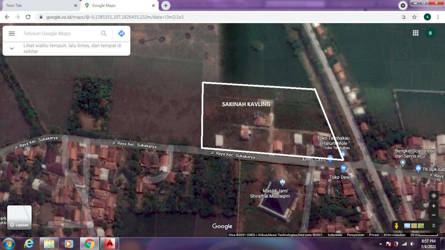Toggle the Lapisan layers map view
The width and height of the screenshot is (445, 250).
tap(19, 217)
